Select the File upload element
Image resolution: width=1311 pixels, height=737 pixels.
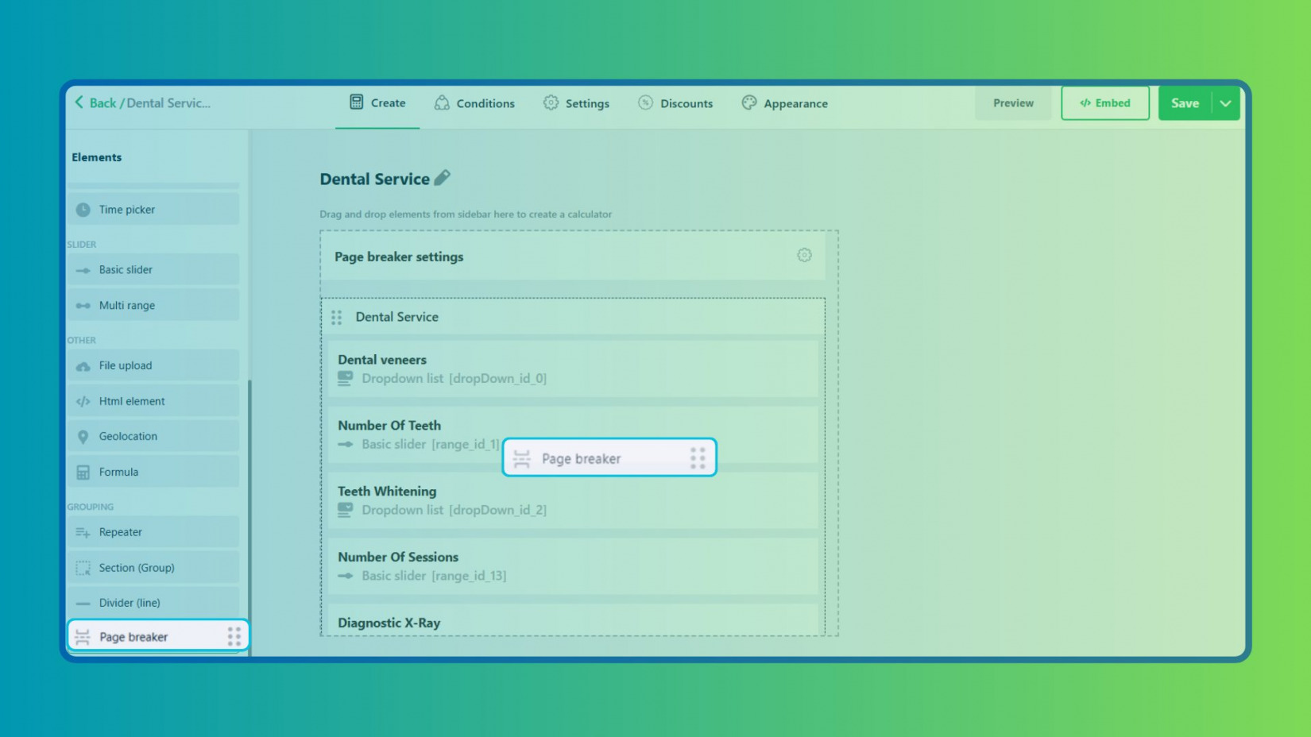point(125,365)
